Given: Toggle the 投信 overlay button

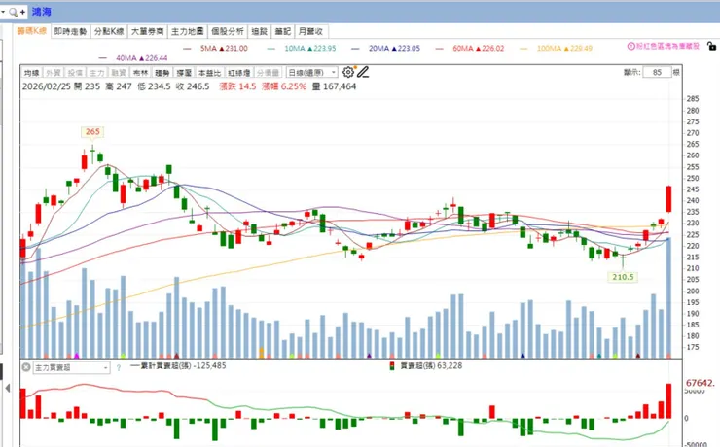Looking at the screenshot, I should pos(75,73).
